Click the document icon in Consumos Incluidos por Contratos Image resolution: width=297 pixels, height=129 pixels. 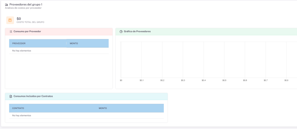point(11,96)
